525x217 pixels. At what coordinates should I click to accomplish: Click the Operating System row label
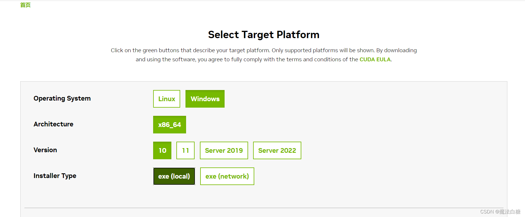[62, 99]
